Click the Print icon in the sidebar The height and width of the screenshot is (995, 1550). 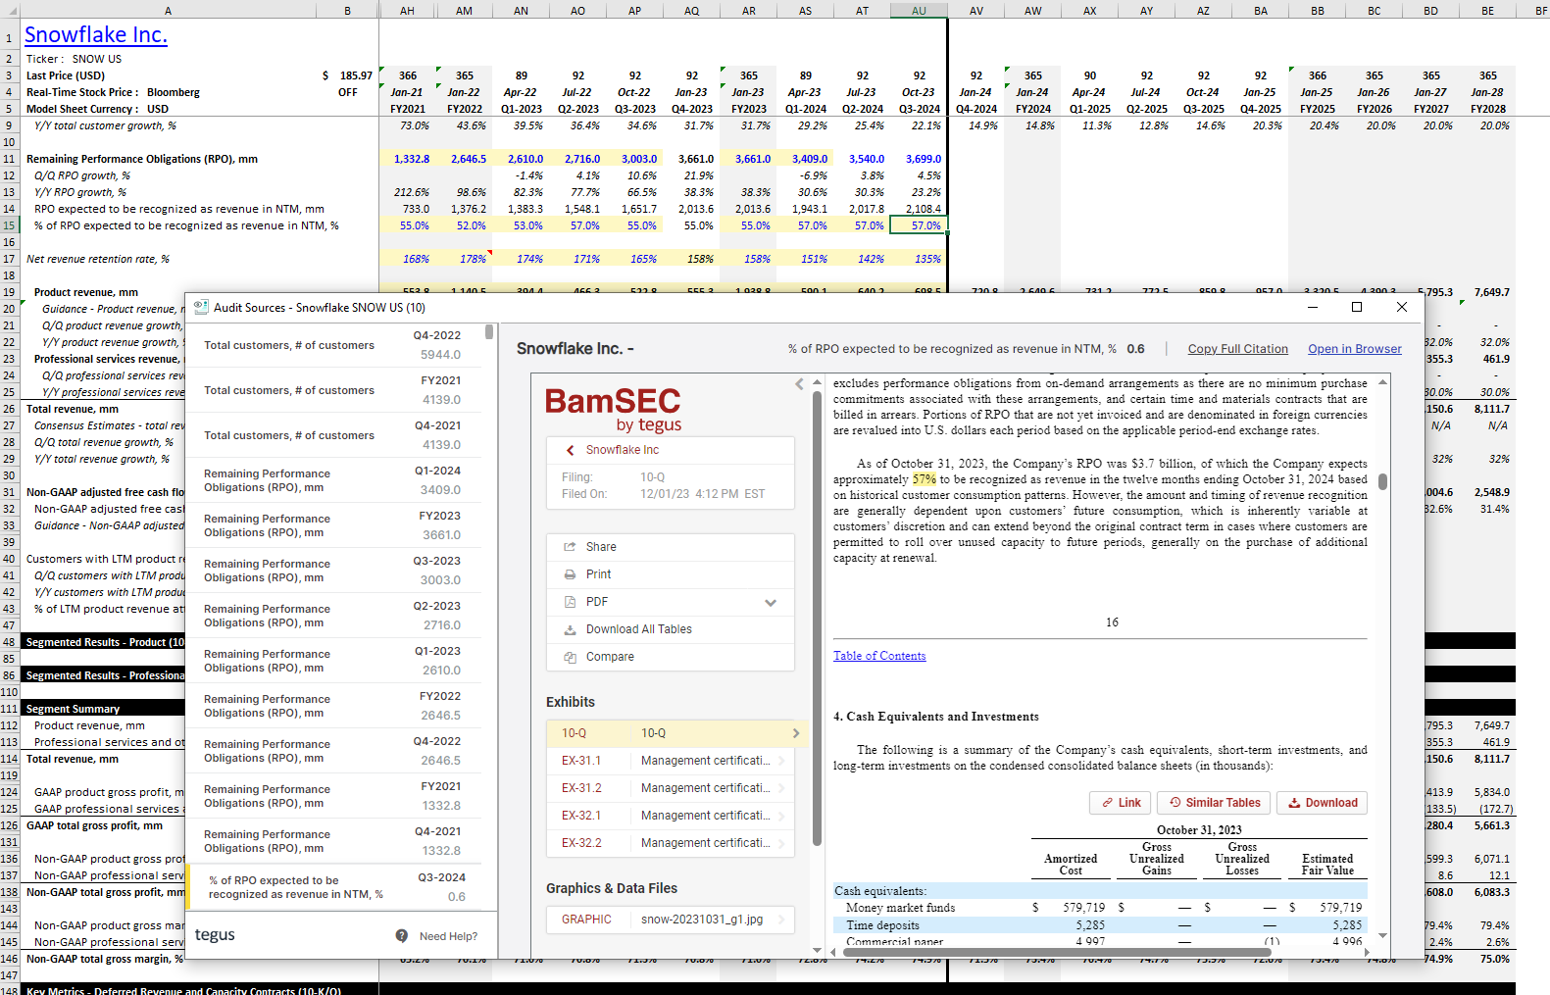coord(570,574)
